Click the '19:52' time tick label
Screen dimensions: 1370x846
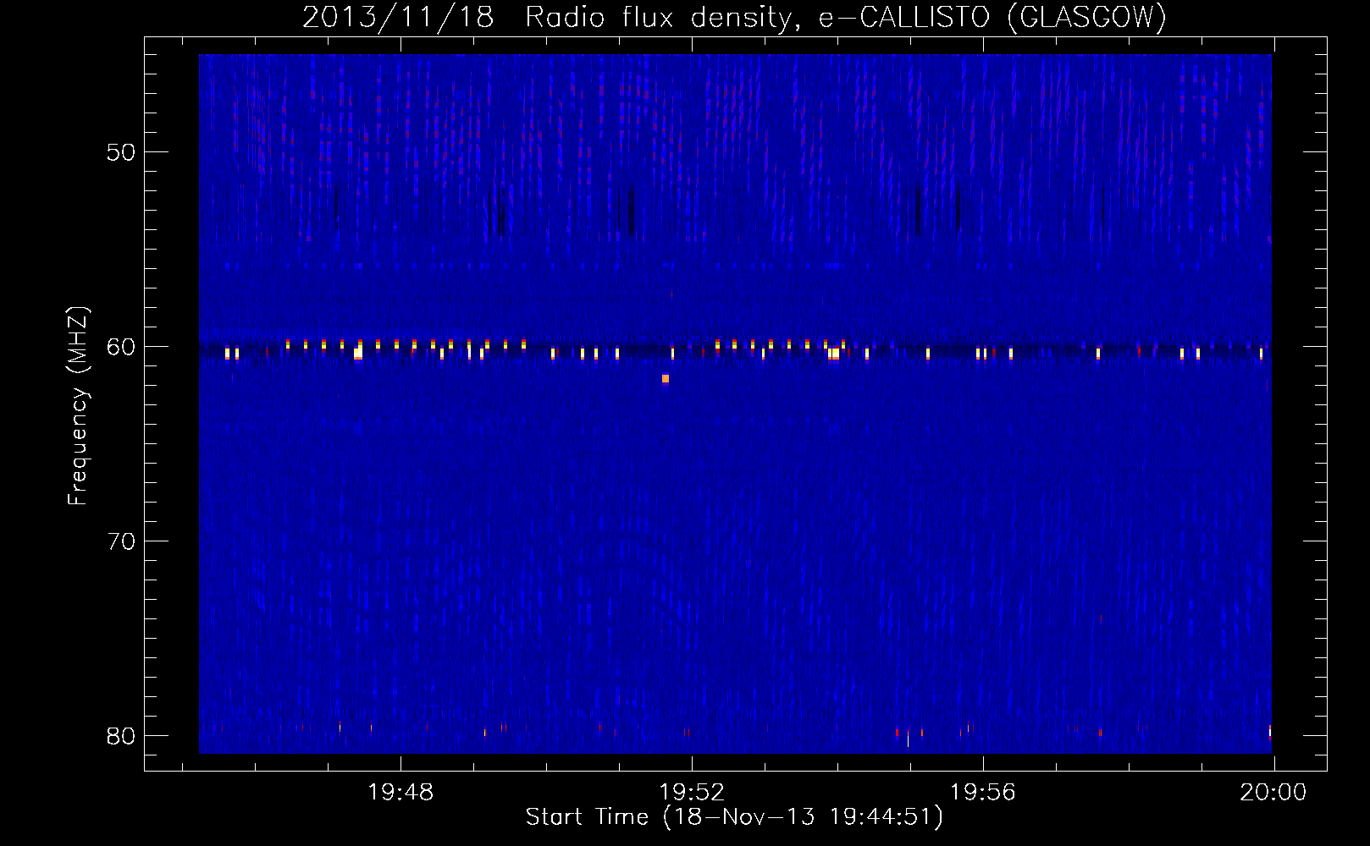[692, 793]
